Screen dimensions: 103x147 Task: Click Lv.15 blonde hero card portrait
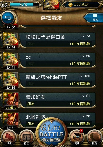(11, 80)
